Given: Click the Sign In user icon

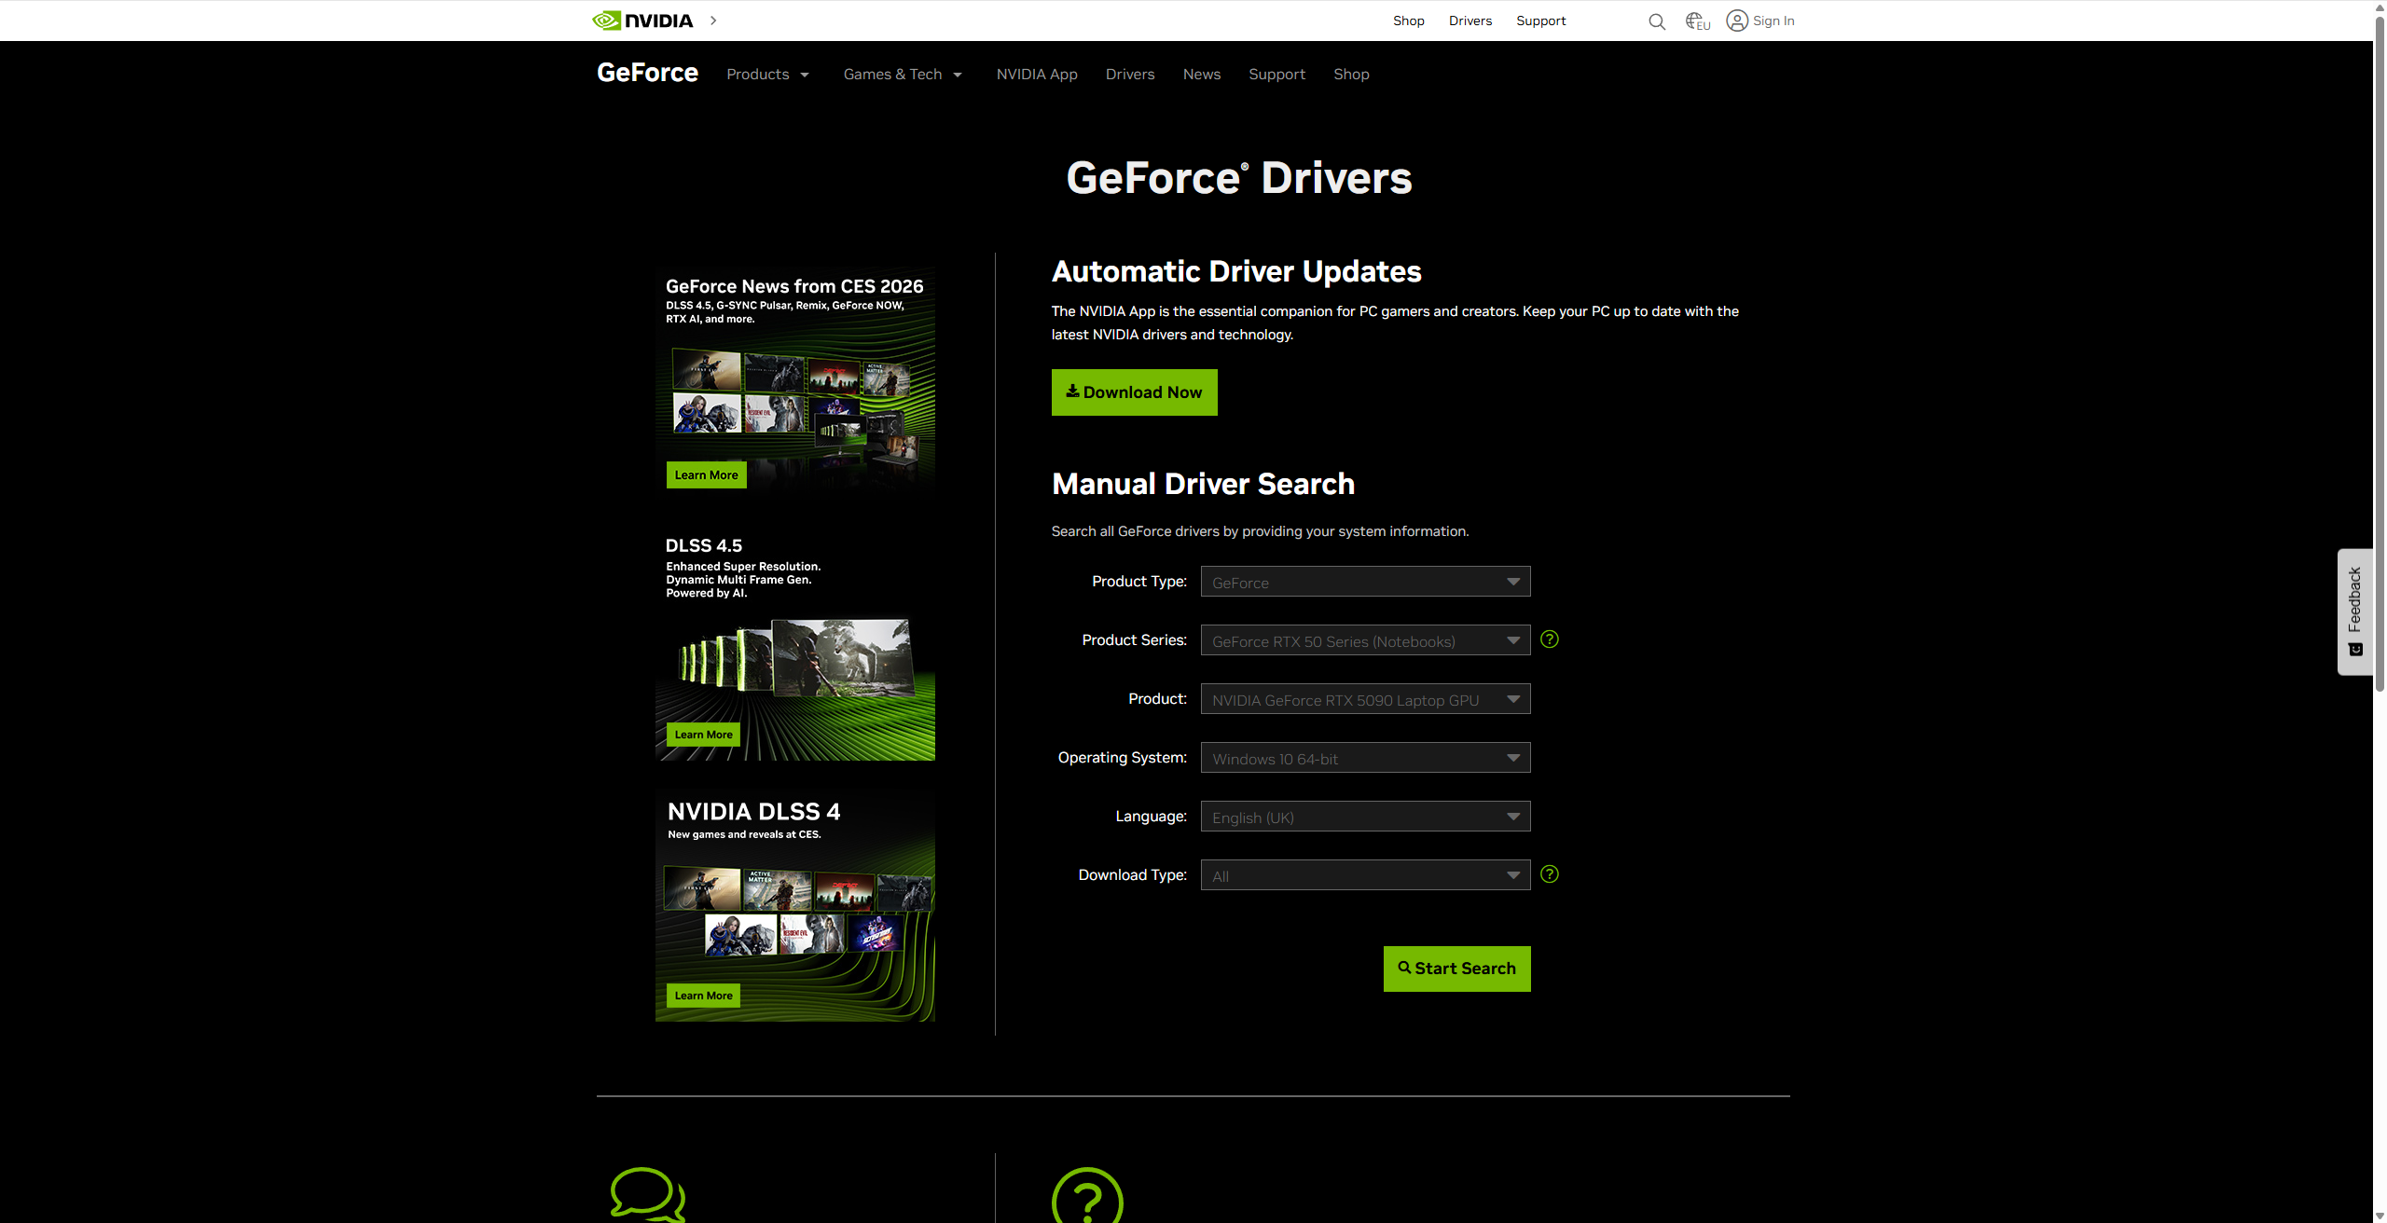Looking at the screenshot, I should [1737, 21].
